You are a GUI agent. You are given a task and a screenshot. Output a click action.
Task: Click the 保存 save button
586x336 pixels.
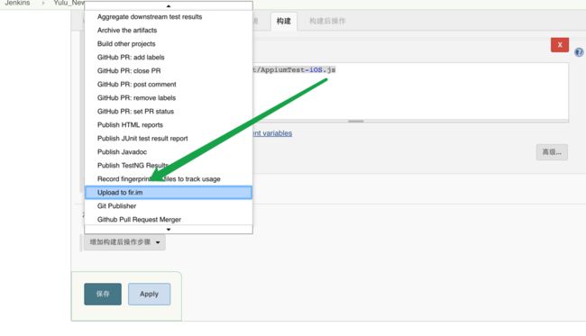pyautogui.click(x=103, y=294)
